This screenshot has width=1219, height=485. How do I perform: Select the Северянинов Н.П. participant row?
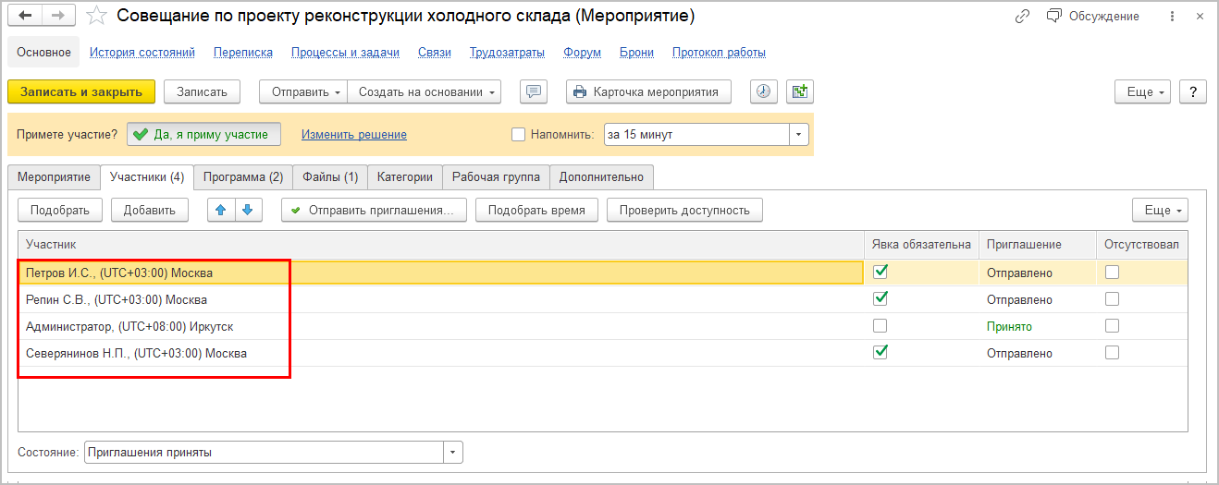[136, 353]
